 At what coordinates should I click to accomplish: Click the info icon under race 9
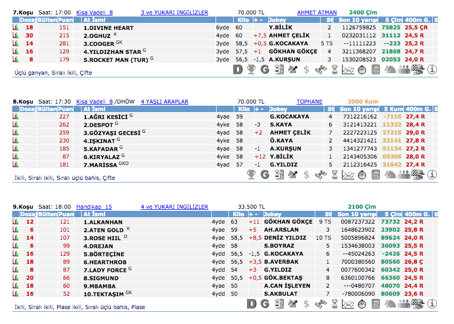(x=432, y=304)
